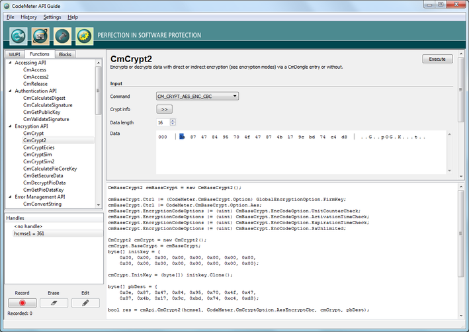Click the byte[] pbDest code line

132,286
